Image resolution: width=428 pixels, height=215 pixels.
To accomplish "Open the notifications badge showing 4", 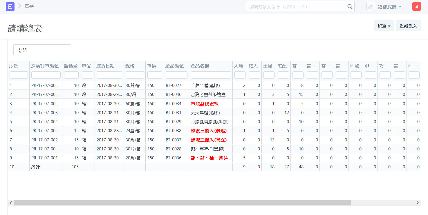I will point(416,6).
